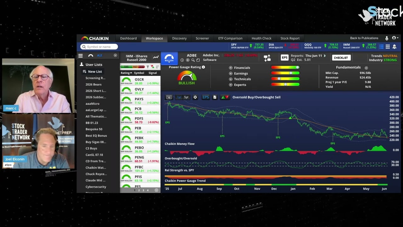Screen dimensions: 403x227
Task: Click the sort order icon above stock list
Action: point(157,67)
